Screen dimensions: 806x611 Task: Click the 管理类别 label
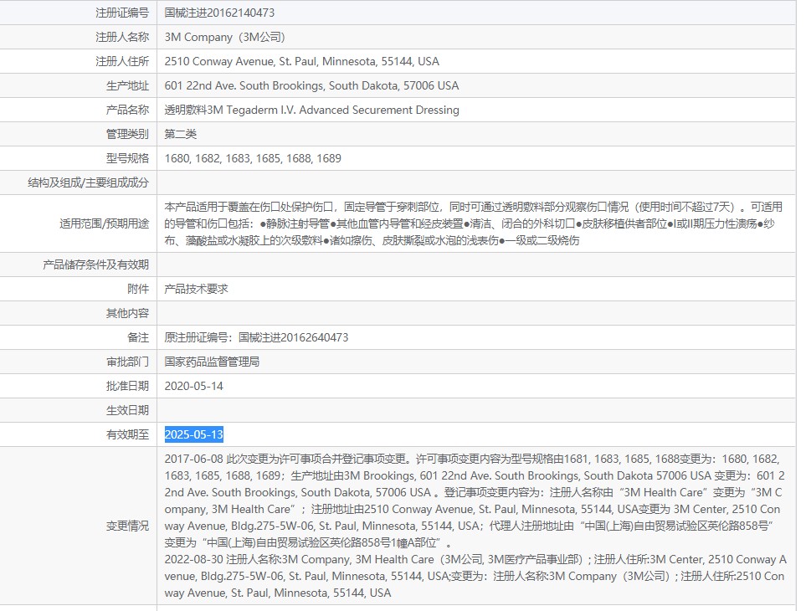tap(127, 134)
